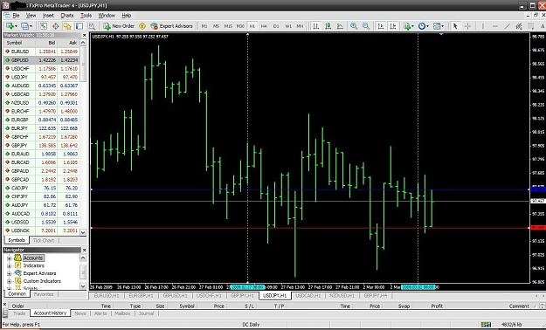
Task: Close the Navigator panel
Action: (x=84, y=251)
